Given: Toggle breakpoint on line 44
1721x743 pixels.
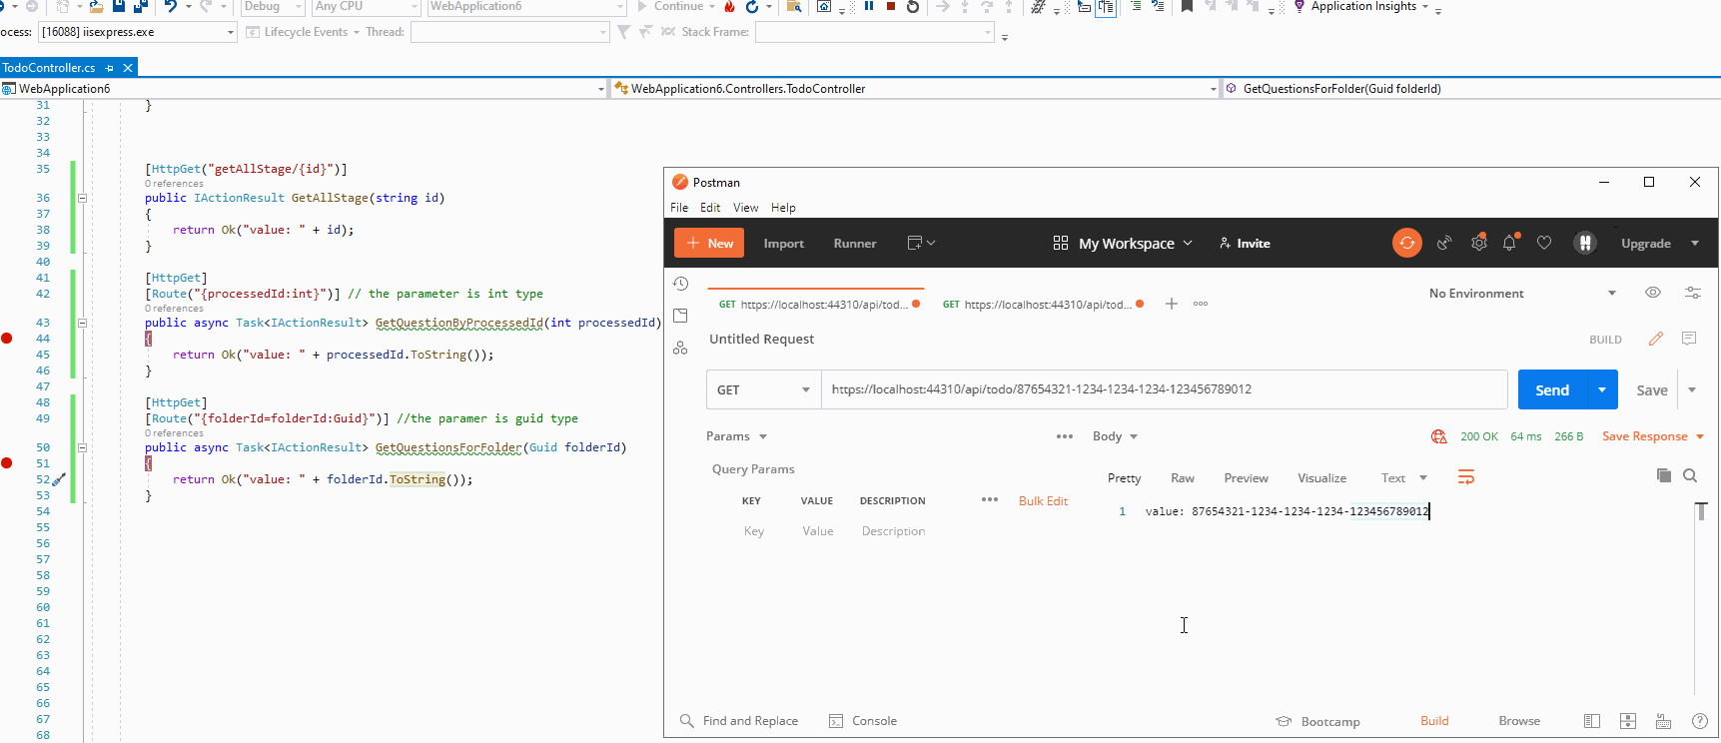Looking at the screenshot, I should click(x=7, y=339).
